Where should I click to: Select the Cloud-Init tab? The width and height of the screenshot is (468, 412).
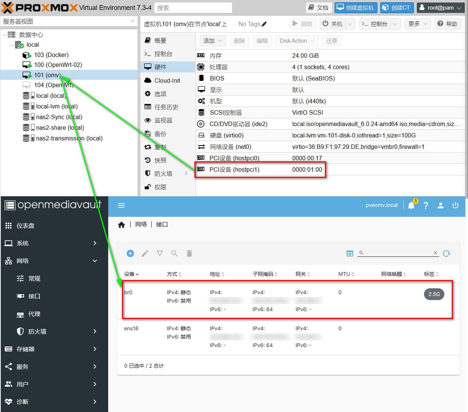click(x=167, y=80)
